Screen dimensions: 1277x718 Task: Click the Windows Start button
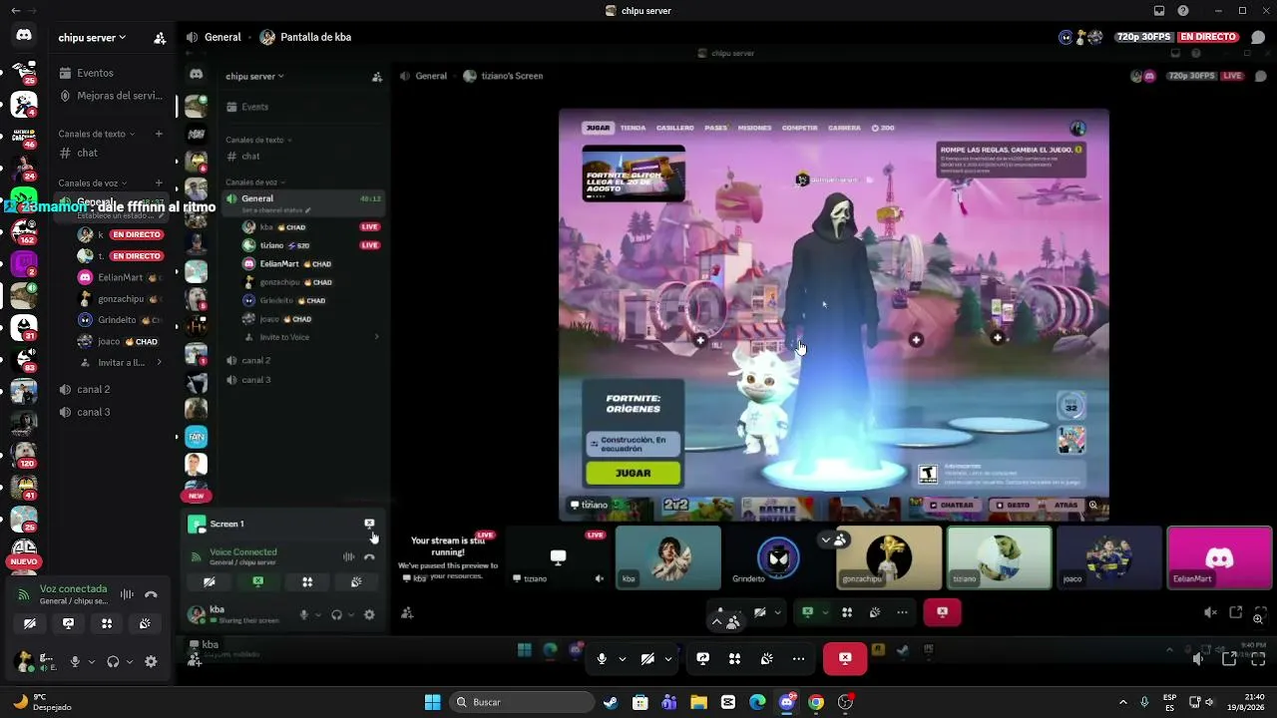click(x=432, y=702)
